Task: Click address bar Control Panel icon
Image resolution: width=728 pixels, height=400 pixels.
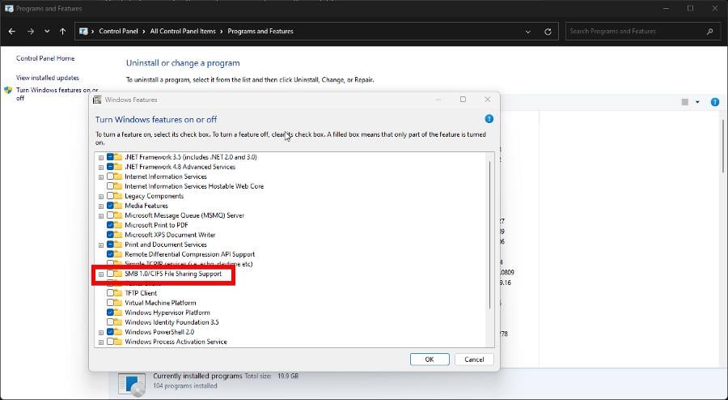Action: pyautogui.click(x=83, y=31)
